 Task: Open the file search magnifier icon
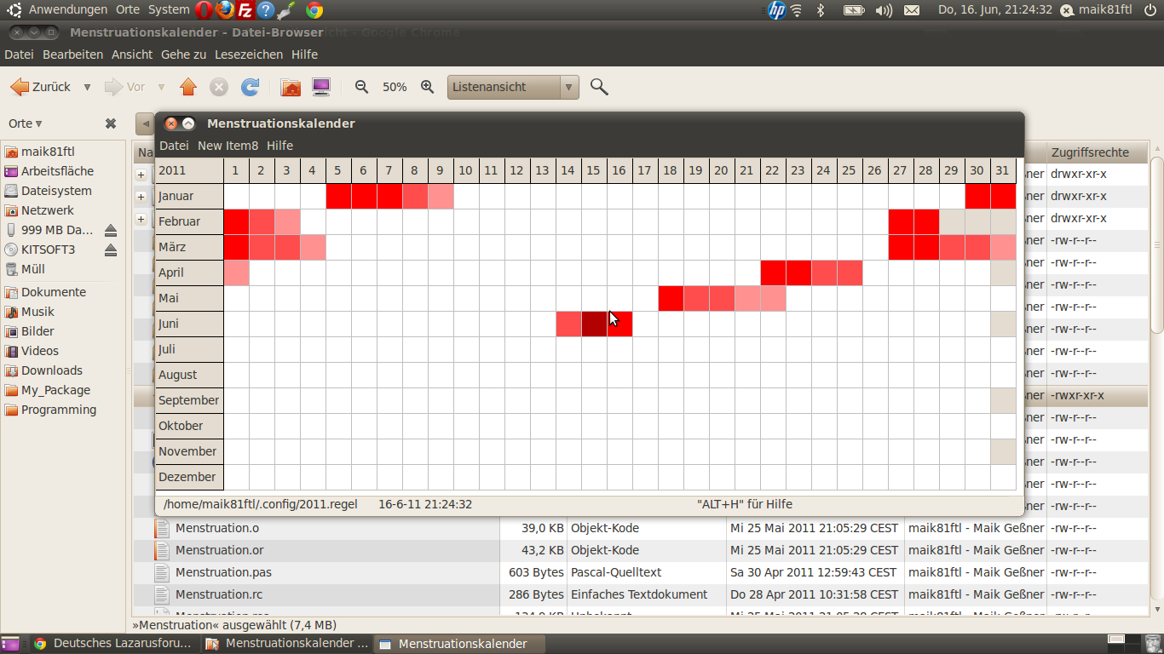point(599,87)
